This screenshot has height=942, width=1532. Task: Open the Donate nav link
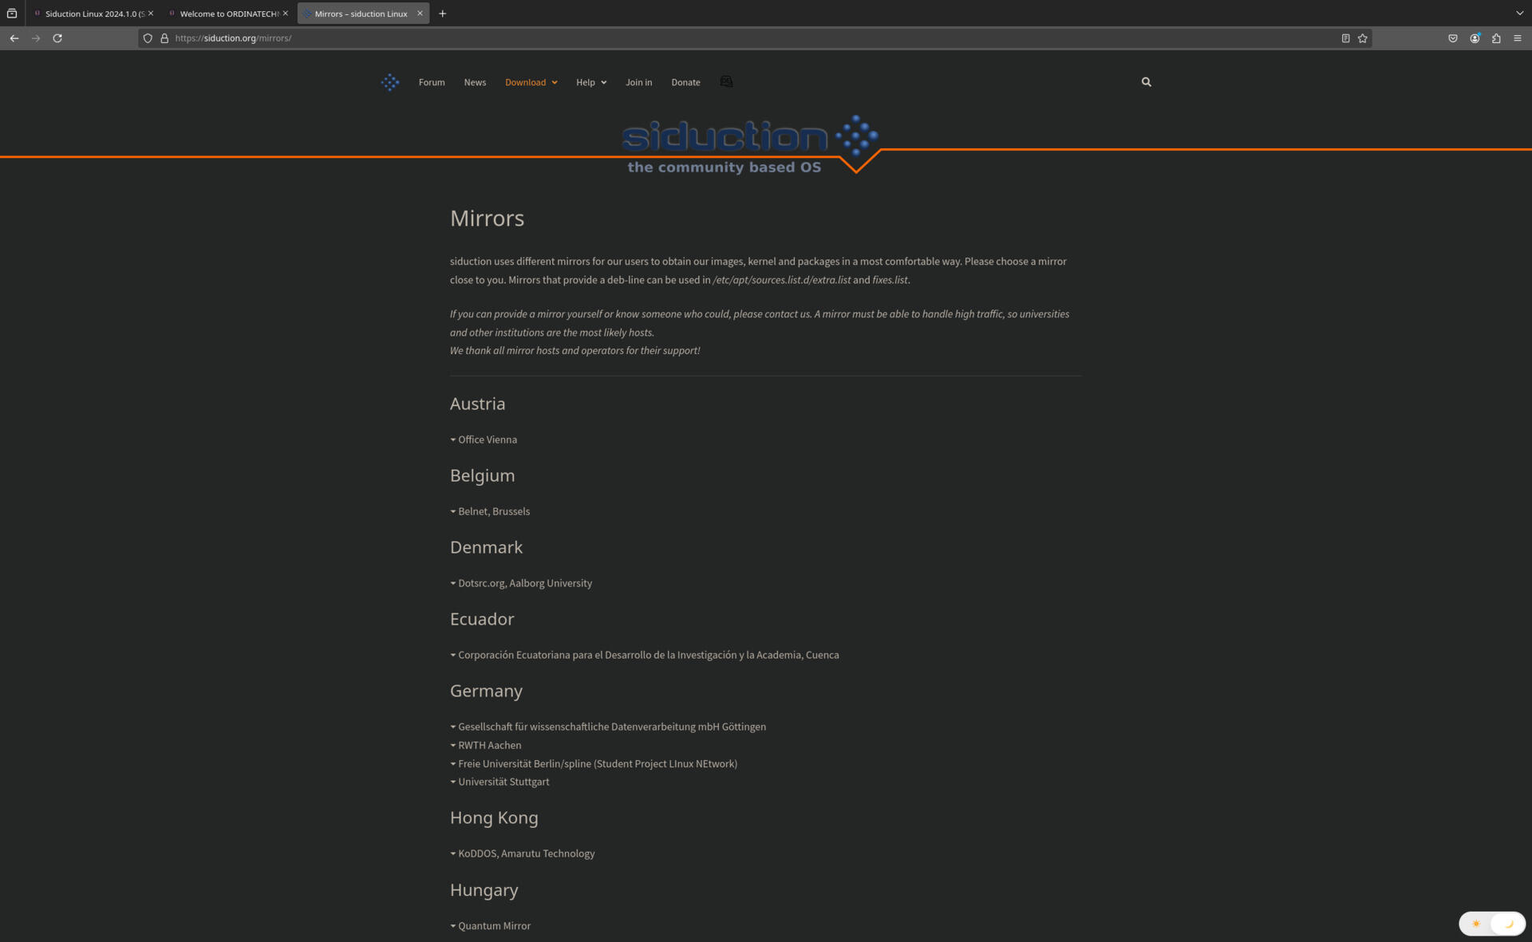[x=685, y=82]
